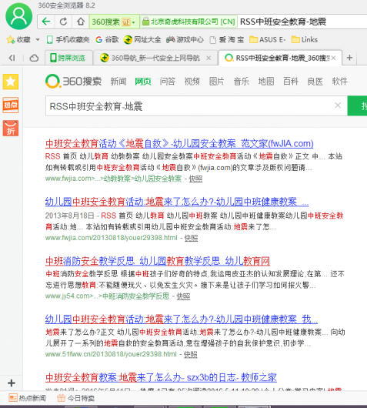
Task: Open the sidebar 折 discount icon
Action: [x=11, y=129]
